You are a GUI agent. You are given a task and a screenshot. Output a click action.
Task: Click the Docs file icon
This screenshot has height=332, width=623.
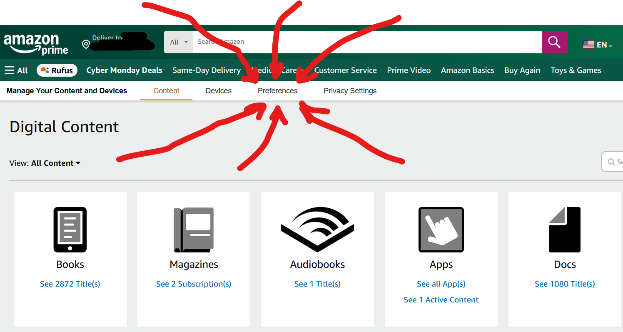tap(564, 230)
